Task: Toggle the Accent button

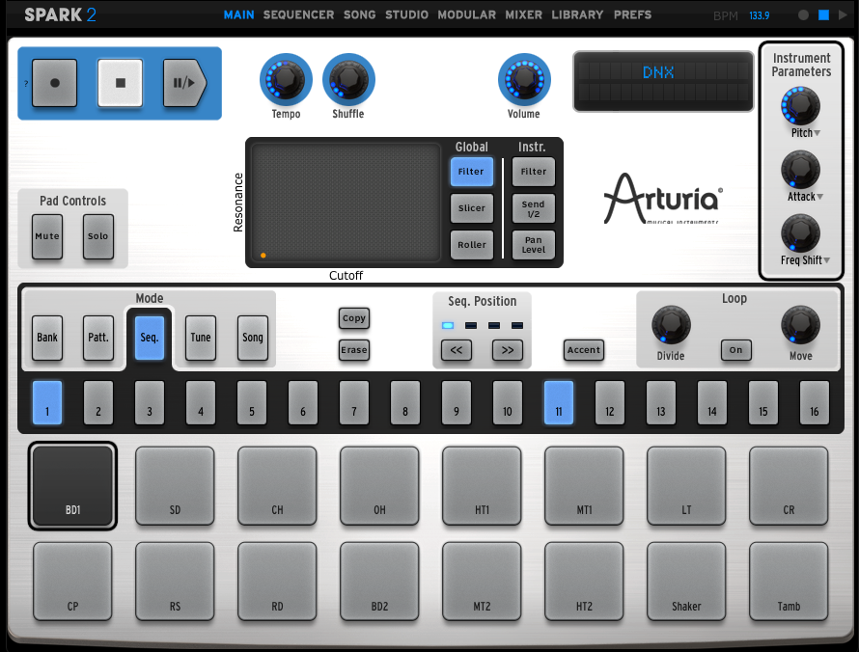Action: click(583, 350)
